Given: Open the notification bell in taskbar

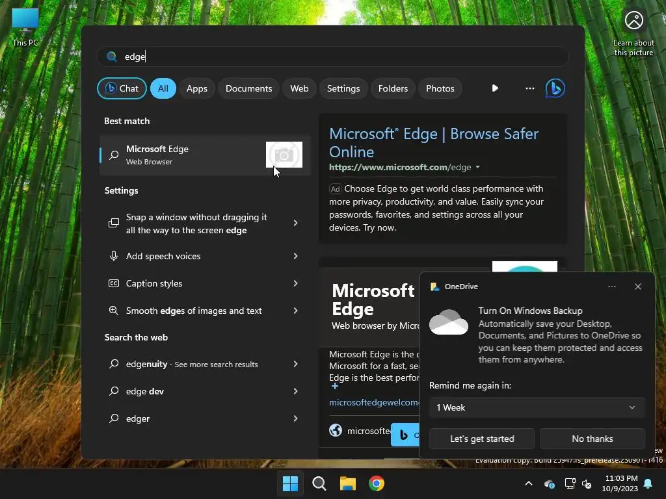Looking at the screenshot, I should click(x=648, y=483).
